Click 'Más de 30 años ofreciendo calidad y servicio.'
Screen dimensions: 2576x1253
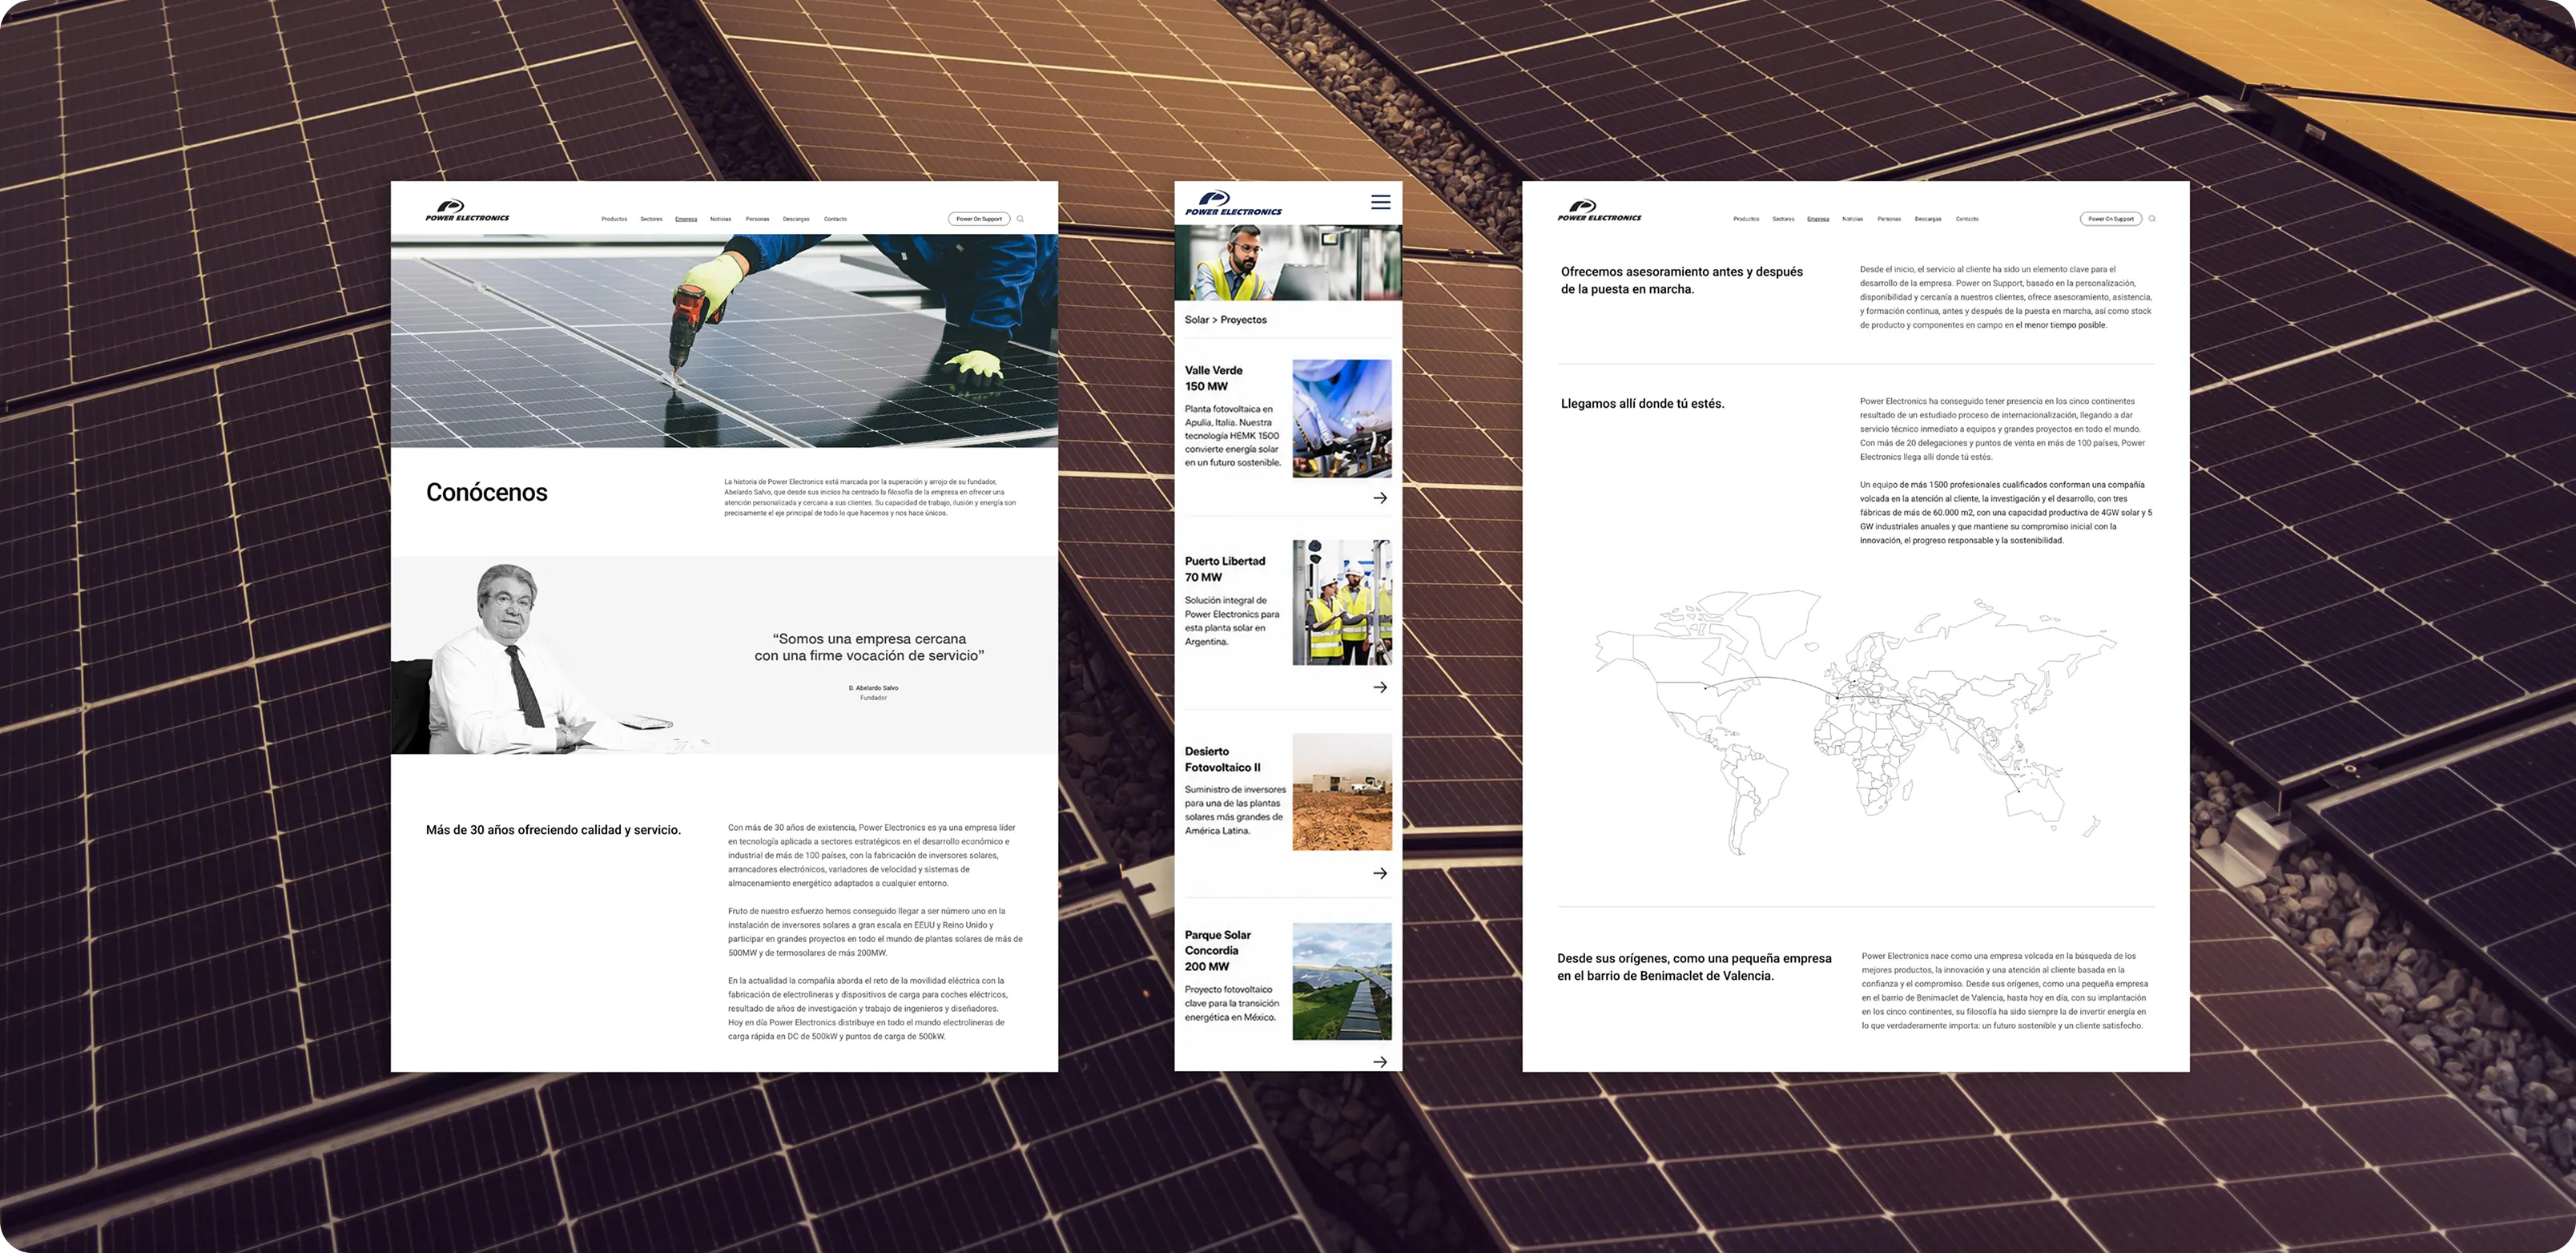553,830
